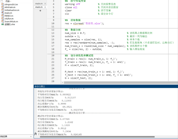Click test R^2 value 0.9812
The height and width of the screenshot is (139, 178).
coord(62,128)
